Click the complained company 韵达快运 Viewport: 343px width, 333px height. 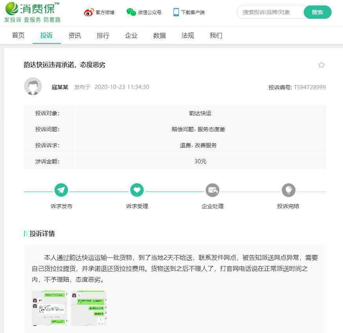click(x=200, y=113)
